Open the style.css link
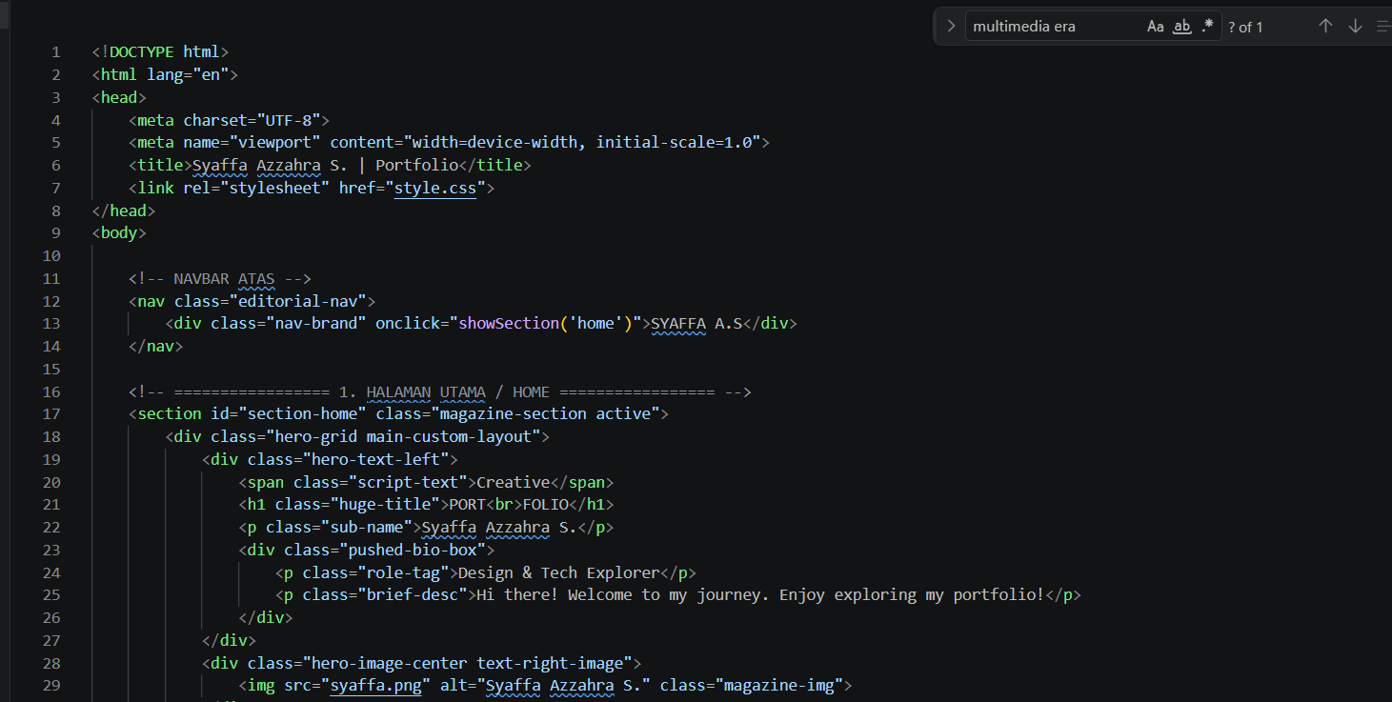 tap(434, 188)
